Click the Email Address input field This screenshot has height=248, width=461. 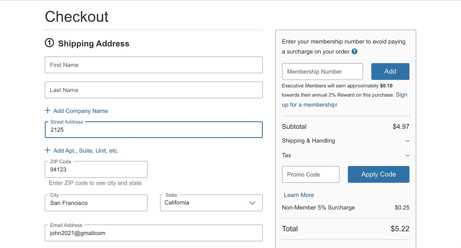[153, 233]
